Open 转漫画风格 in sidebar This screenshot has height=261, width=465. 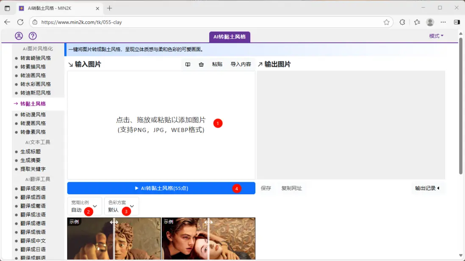[x=33, y=123]
